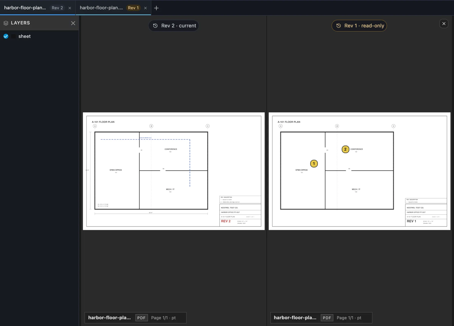The width and height of the screenshot is (454, 326).
Task: Click CONFERENCE label in Rev 2 plan
Action: [171, 149]
